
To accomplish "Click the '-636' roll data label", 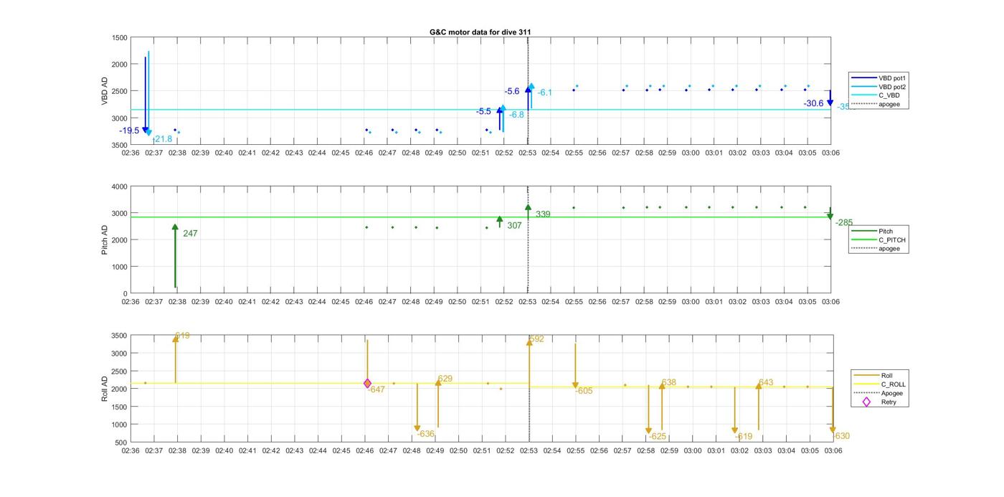I will (x=425, y=434).
